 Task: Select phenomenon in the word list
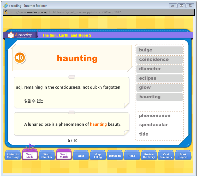pos(155,115)
